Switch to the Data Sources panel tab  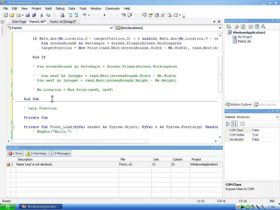[265, 104]
